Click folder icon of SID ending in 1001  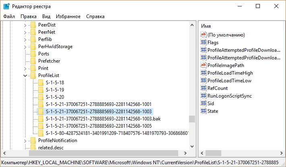click(41, 104)
